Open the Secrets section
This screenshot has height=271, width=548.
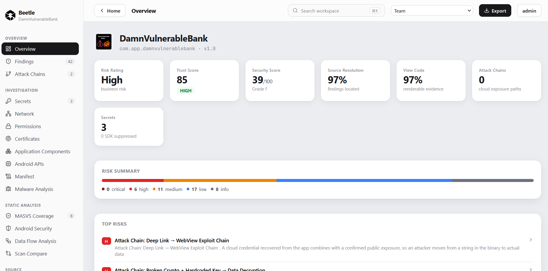tap(40, 101)
